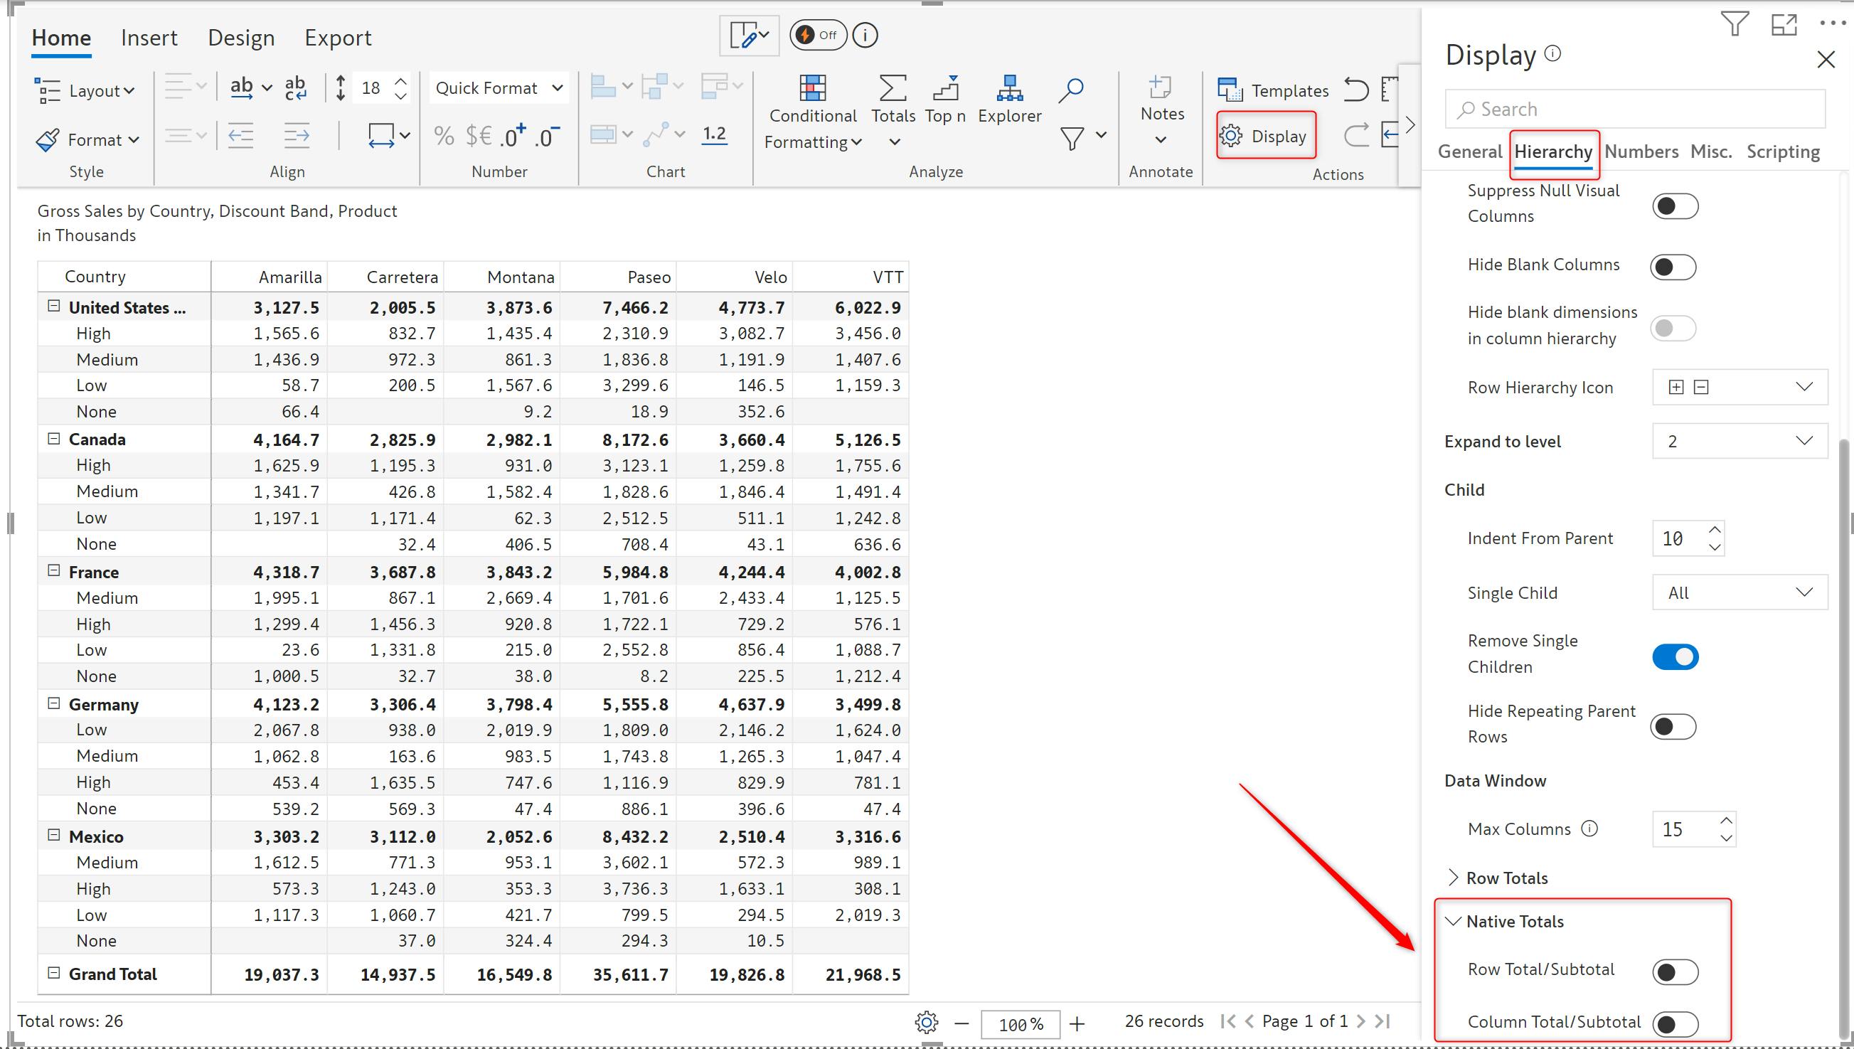Turn off Remove Single Children toggle
The image size is (1854, 1049).
point(1675,656)
